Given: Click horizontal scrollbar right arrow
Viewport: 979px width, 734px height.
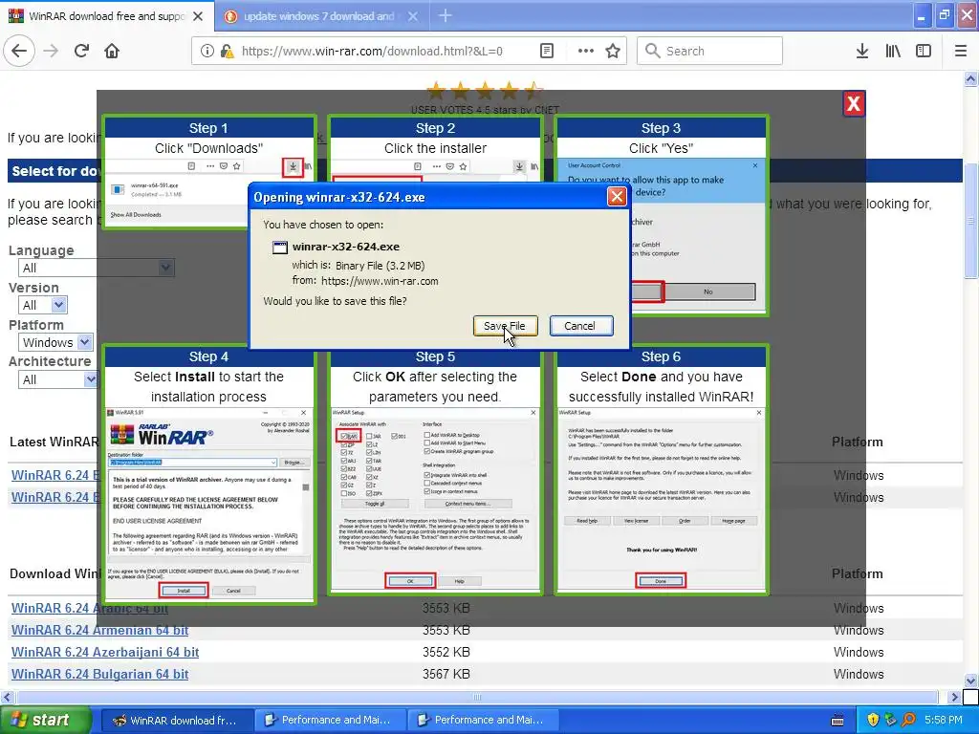Looking at the screenshot, I should click(x=954, y=697).
